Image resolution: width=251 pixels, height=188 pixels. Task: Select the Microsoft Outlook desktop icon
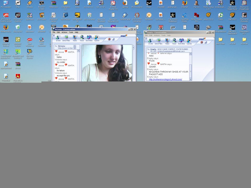point(18,42)
